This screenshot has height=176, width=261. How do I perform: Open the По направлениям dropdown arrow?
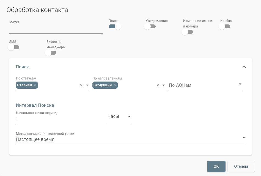coord(163,85)
